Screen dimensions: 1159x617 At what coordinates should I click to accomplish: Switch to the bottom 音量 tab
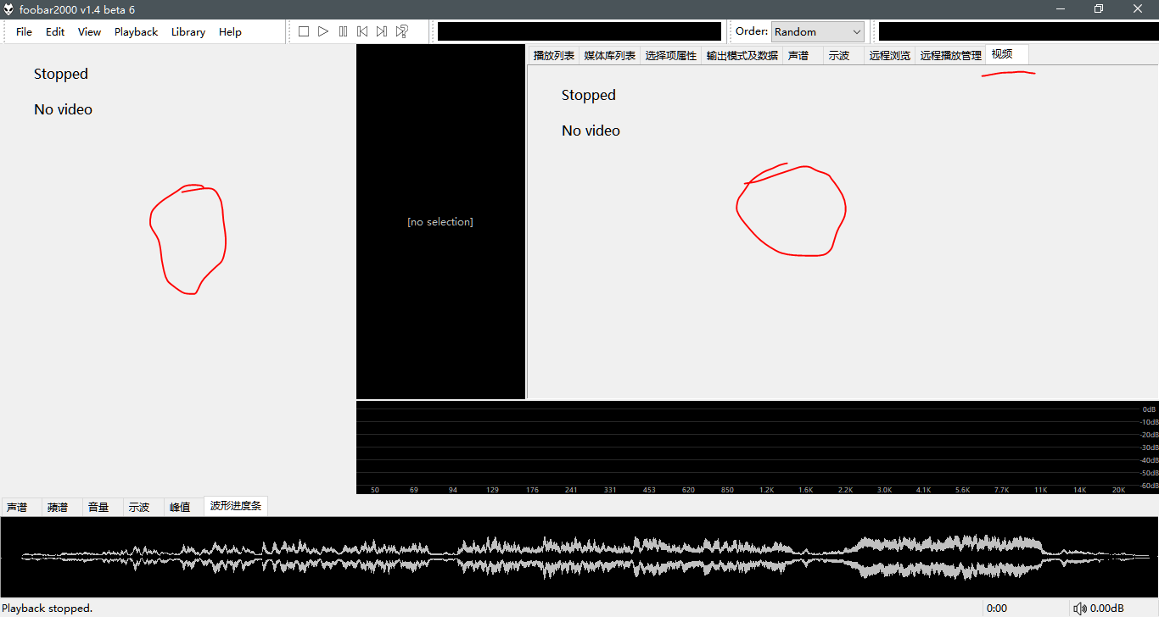98,507
